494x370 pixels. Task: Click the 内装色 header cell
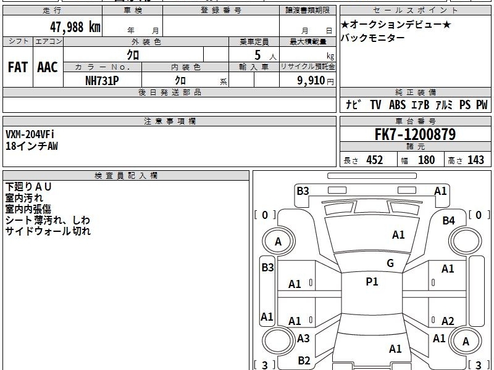pyautogui.click(x=186, y=67)
